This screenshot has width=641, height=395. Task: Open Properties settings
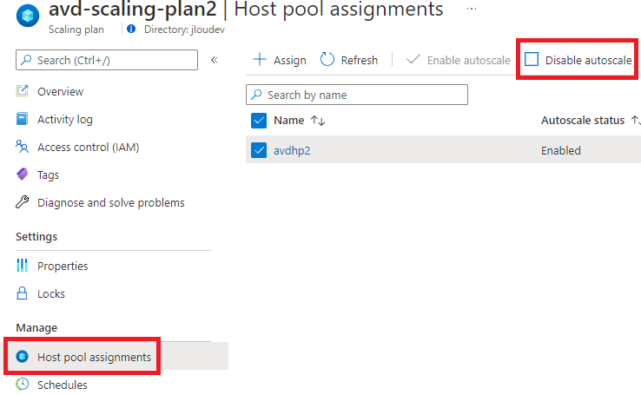tap(63, 266)
